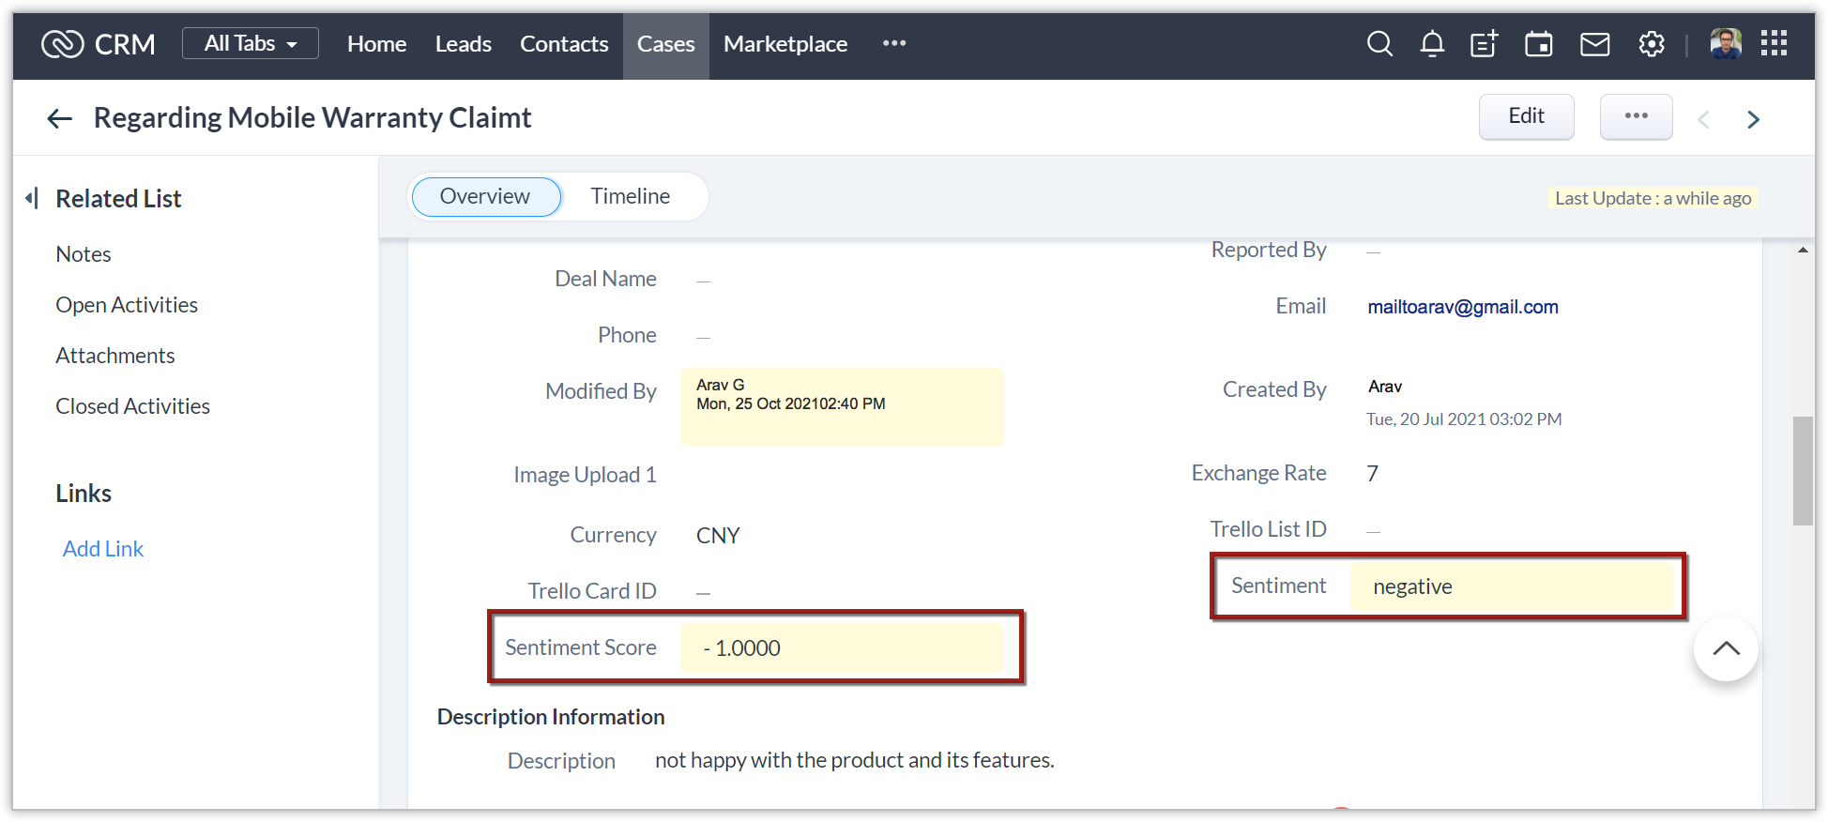Viewport: 1828px width, 822px height.
Task: Open the settings gear icon
Action: click(x=1652, y=44)
